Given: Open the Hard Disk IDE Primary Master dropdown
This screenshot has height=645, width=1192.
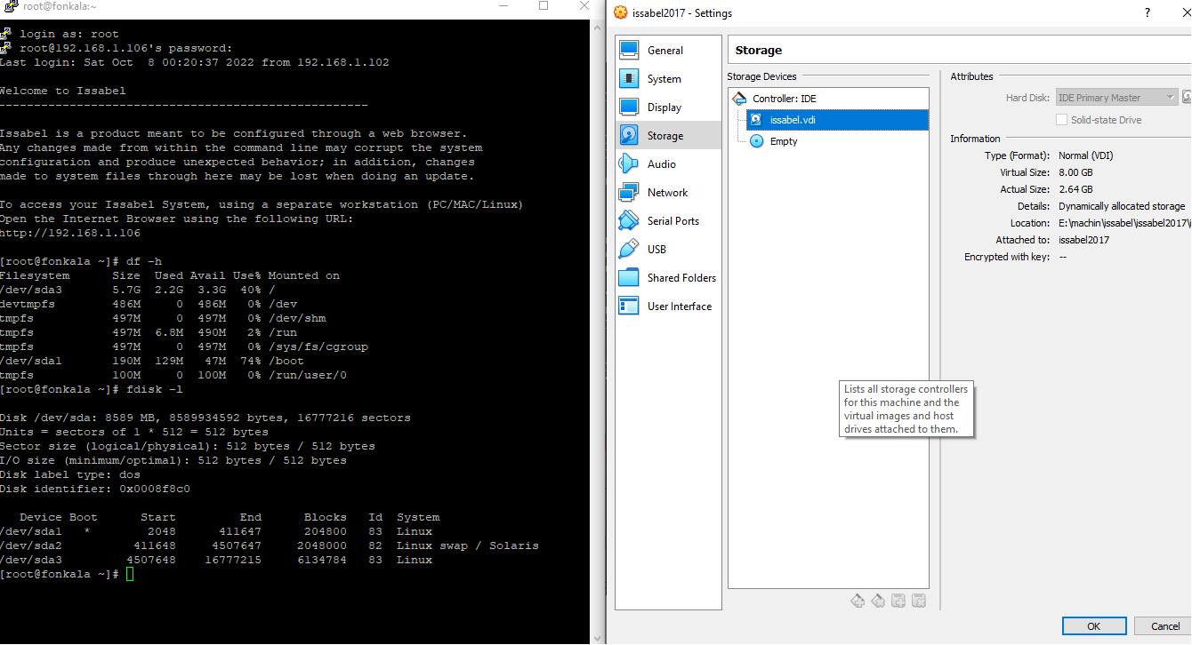Looking at the screenshot, I should tap(1115, 98).
